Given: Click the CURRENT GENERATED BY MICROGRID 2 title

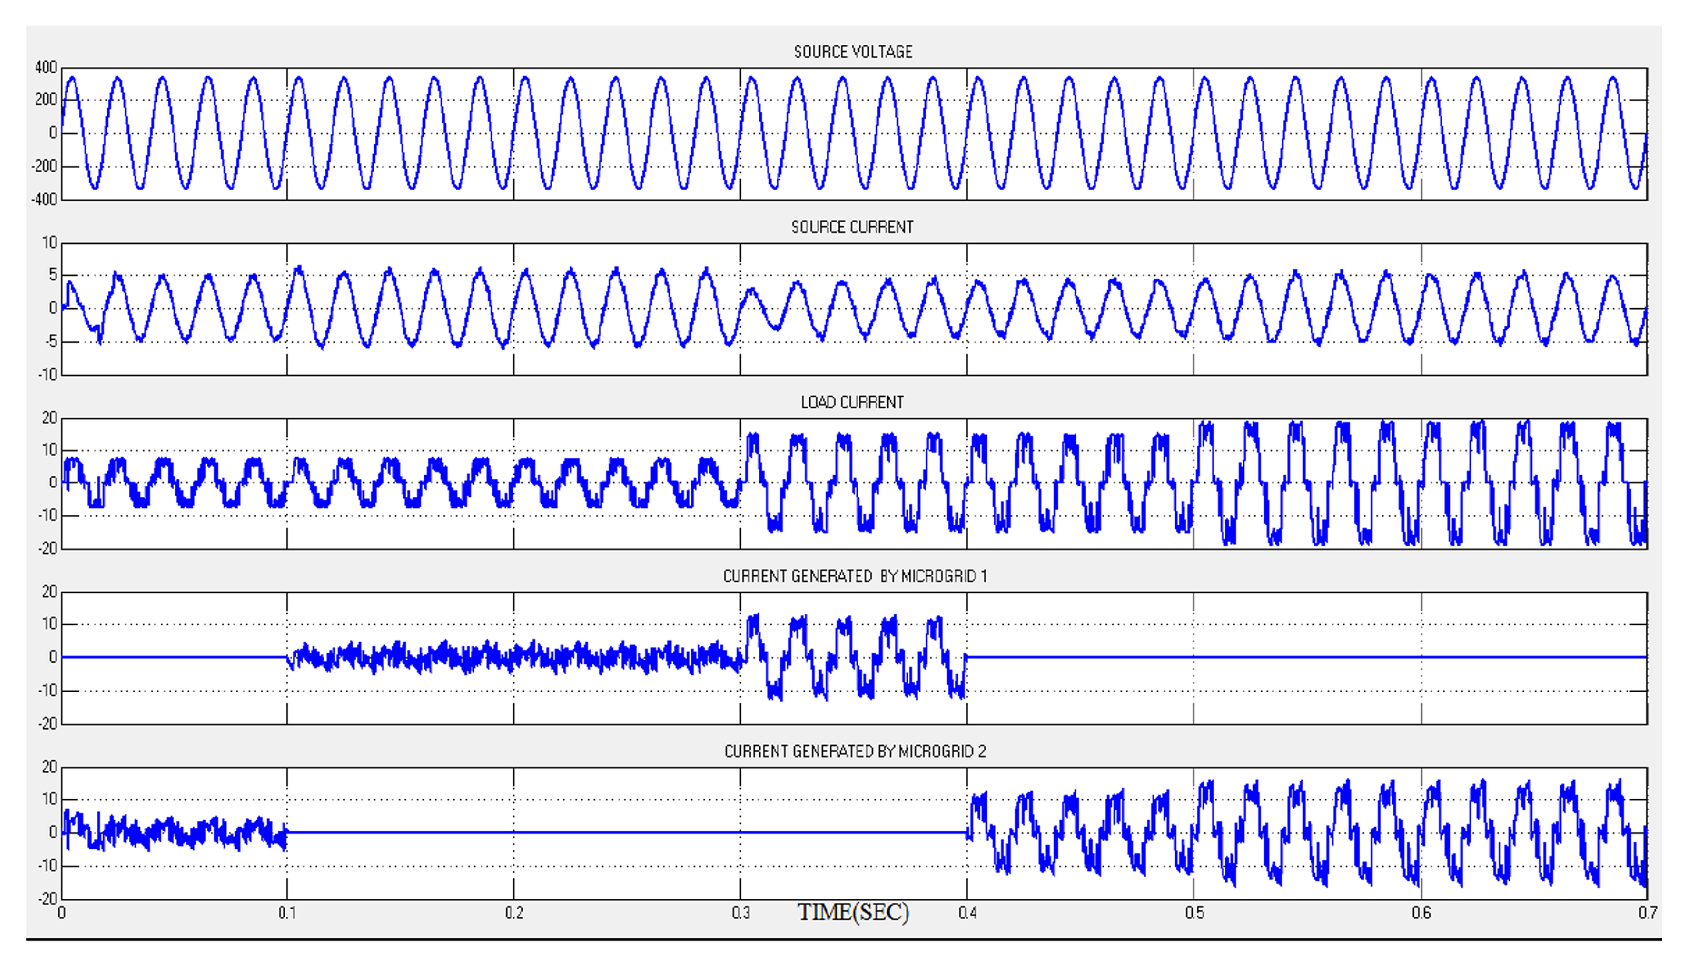Looking at the screenshot, I should (855, 751).
